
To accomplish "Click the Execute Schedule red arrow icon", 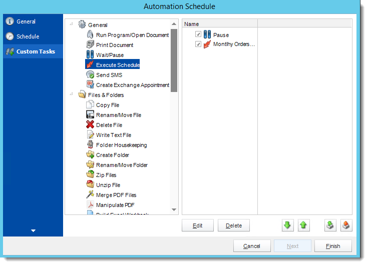I will pos(90,64).
